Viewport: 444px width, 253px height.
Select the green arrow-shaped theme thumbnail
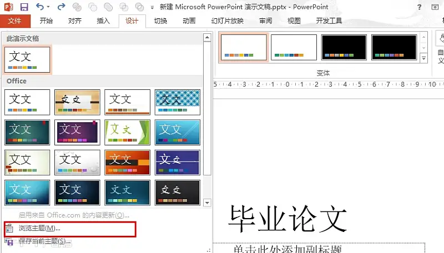tap(127, 132)
